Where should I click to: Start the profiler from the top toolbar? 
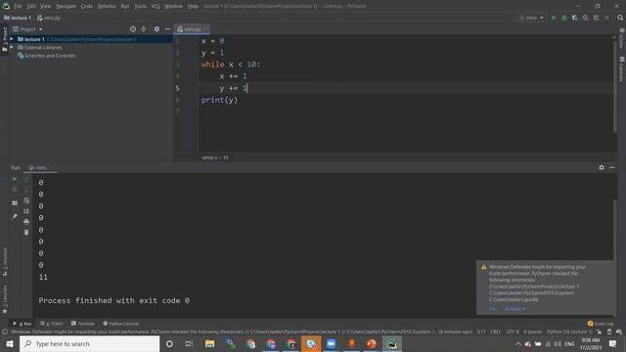click(585, 18)
